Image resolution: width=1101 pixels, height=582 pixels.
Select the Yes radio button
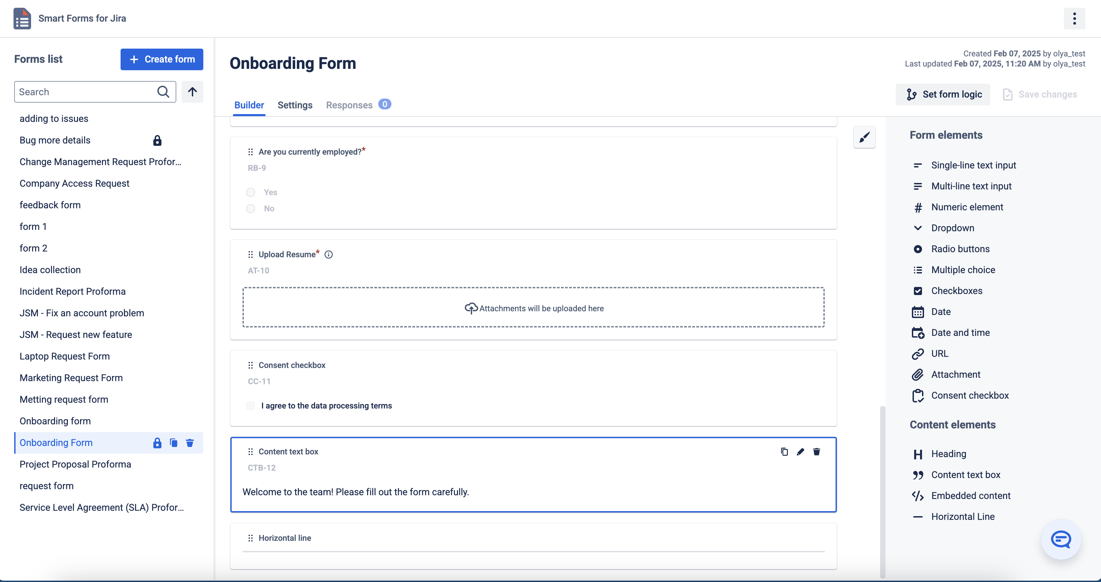251,192
